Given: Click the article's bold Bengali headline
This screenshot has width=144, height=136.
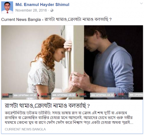Looking at the screenshot, I should click(x=47, y=106).
